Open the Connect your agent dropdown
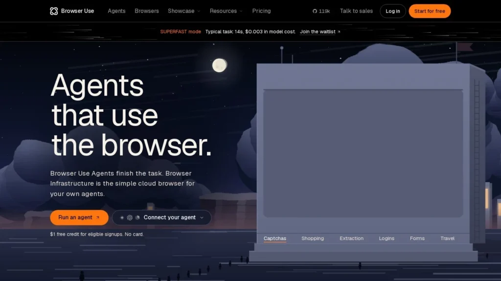This screenshot has width=501, height=281. 161,217
